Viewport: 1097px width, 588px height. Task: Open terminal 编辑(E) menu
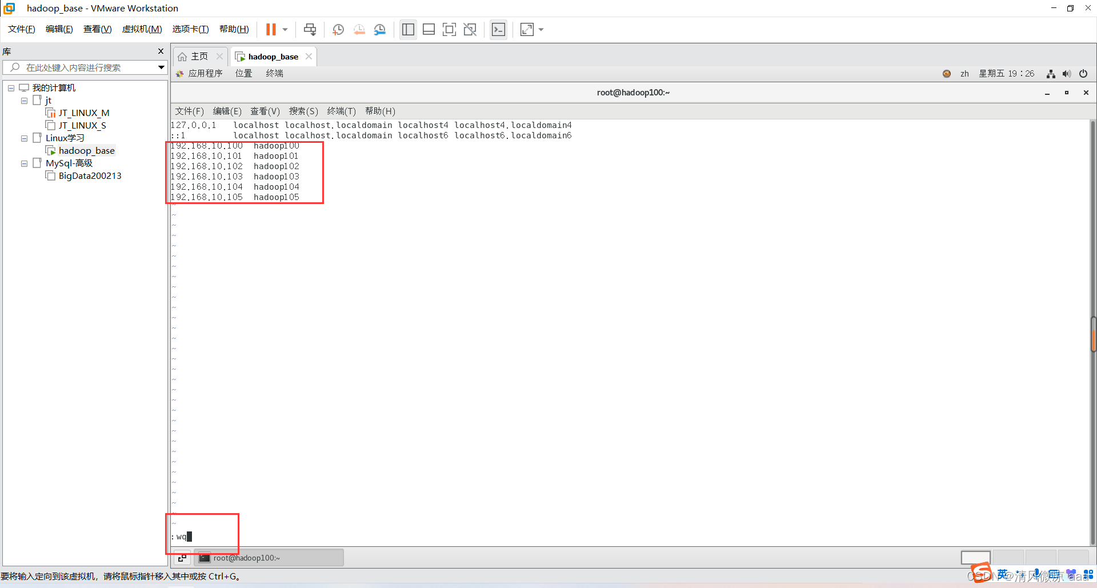coord(227,111)
